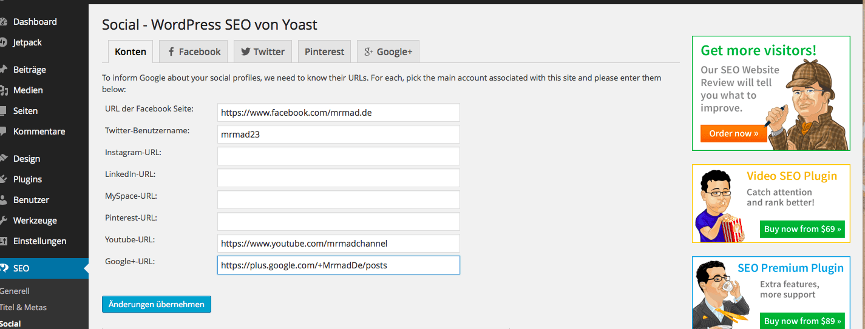Click the empty Pinterest-URL field
The image size is (865, 329).
pyautogui.click(x=339, y=222)
